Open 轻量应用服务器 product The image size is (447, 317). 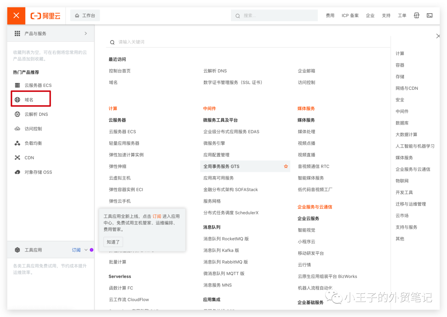(124, 143)
